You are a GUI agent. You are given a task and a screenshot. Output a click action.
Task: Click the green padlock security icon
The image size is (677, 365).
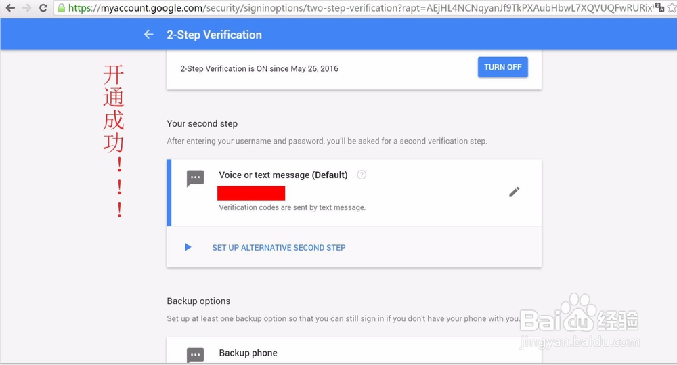62,7
